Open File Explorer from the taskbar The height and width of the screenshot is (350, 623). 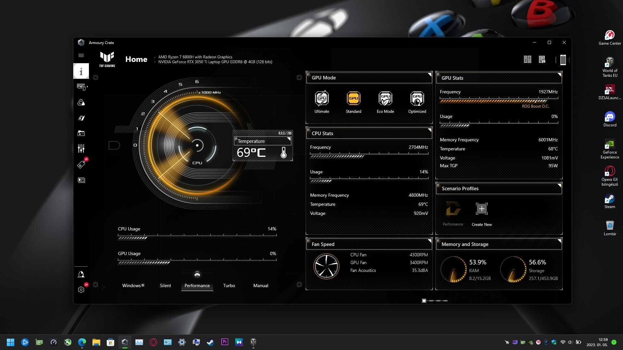pyautogui.click(x=96, y=342)
